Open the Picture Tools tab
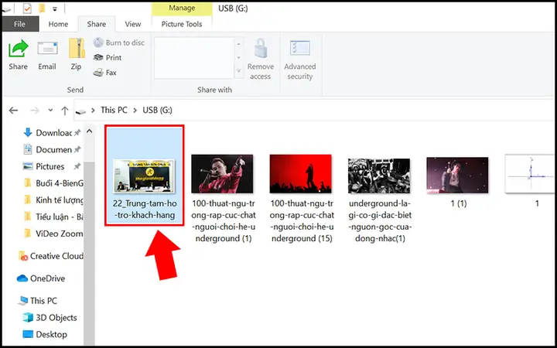 pos(182,24)
